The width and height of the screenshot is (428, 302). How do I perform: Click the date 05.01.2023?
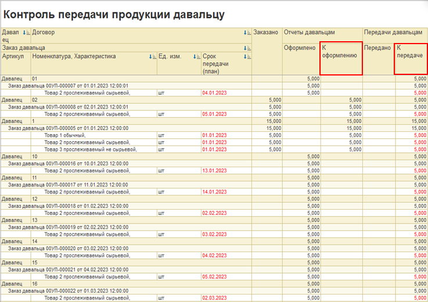tap(214, 114)
